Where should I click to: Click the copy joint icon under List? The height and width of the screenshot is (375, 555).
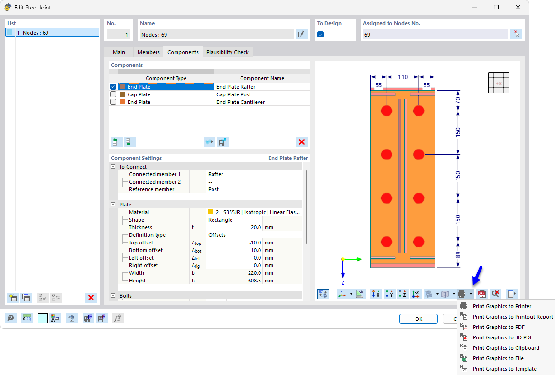pyautogui.click(x=26, y=298)
